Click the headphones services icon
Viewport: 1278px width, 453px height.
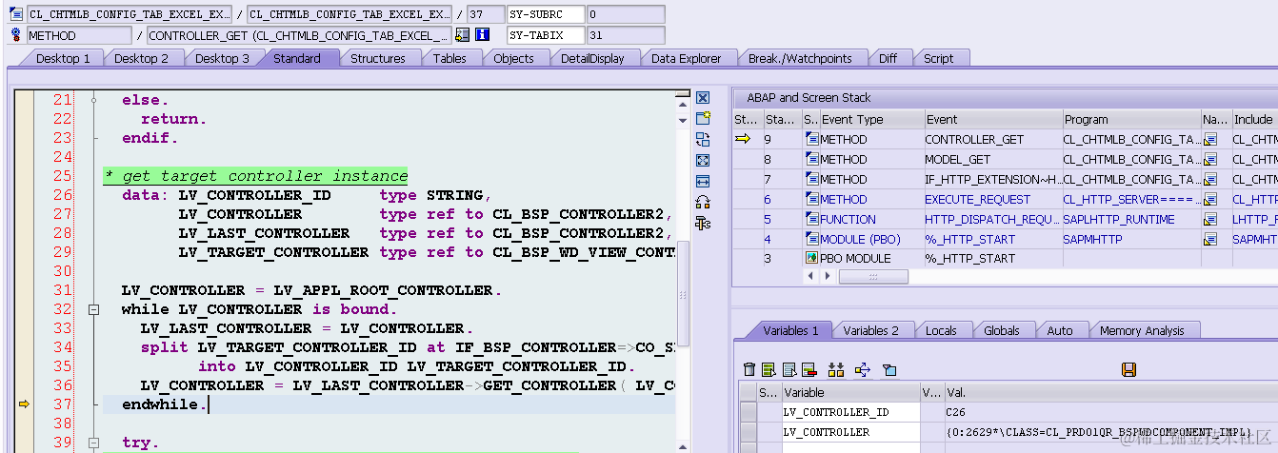pos(703,202)
